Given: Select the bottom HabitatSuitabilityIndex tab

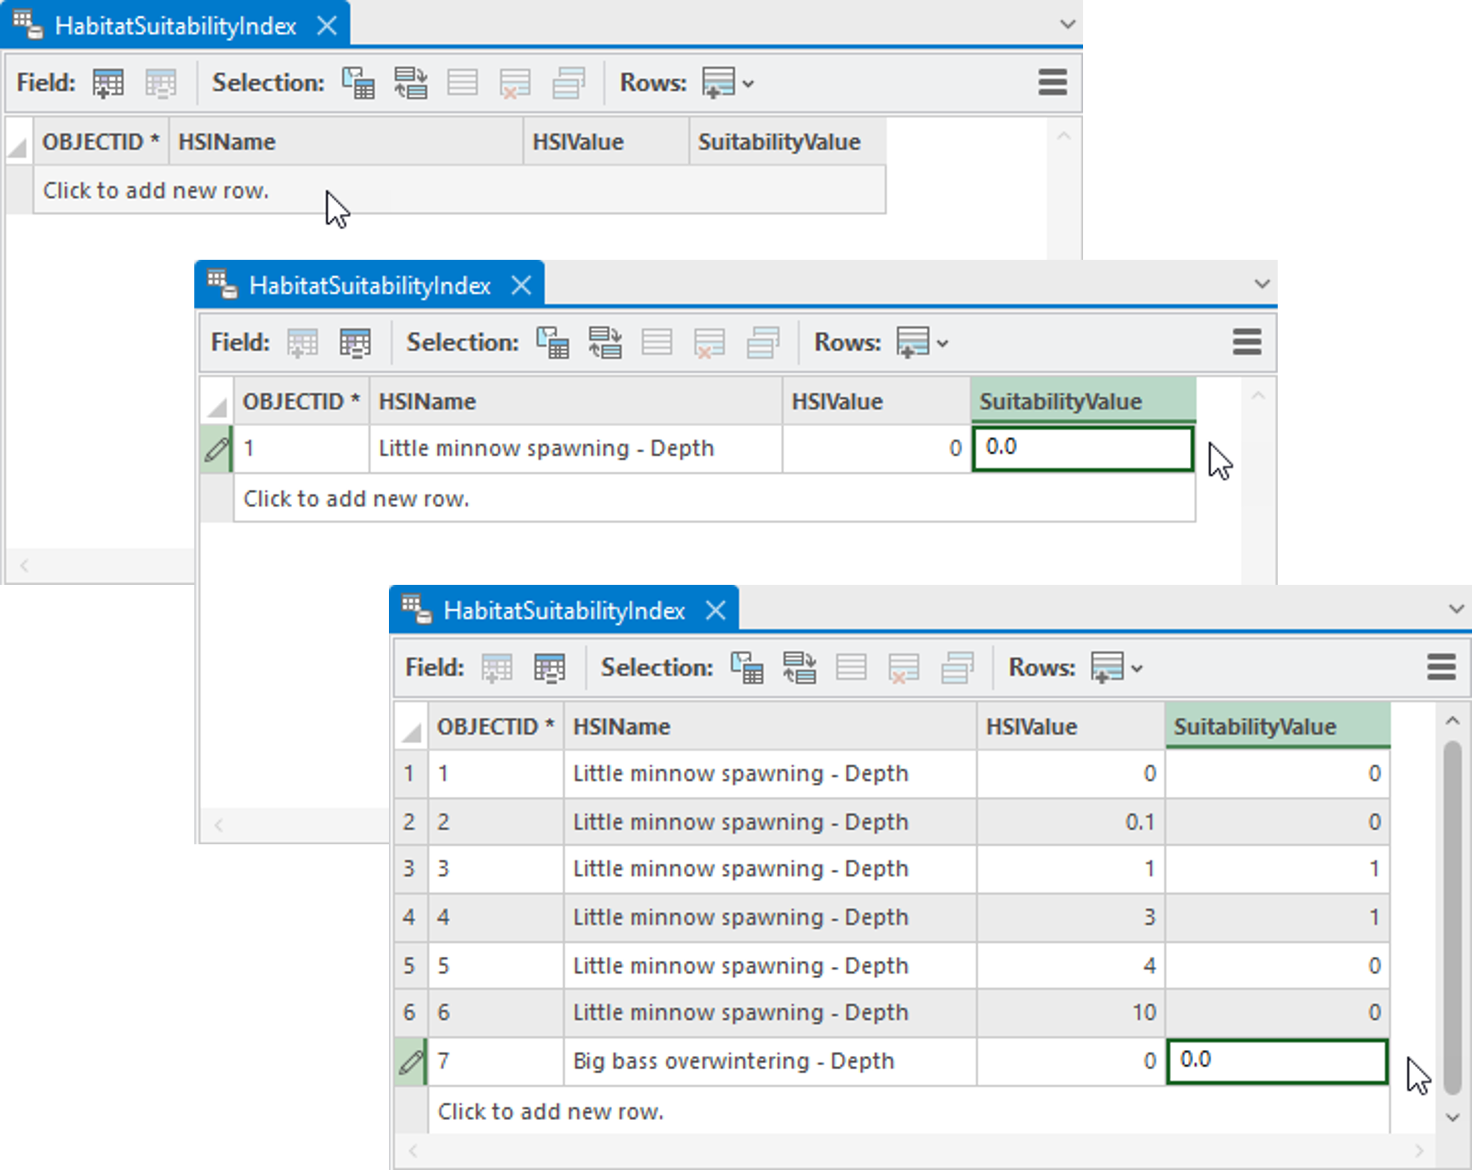Looking at the screenshot, I should point(563,610).
